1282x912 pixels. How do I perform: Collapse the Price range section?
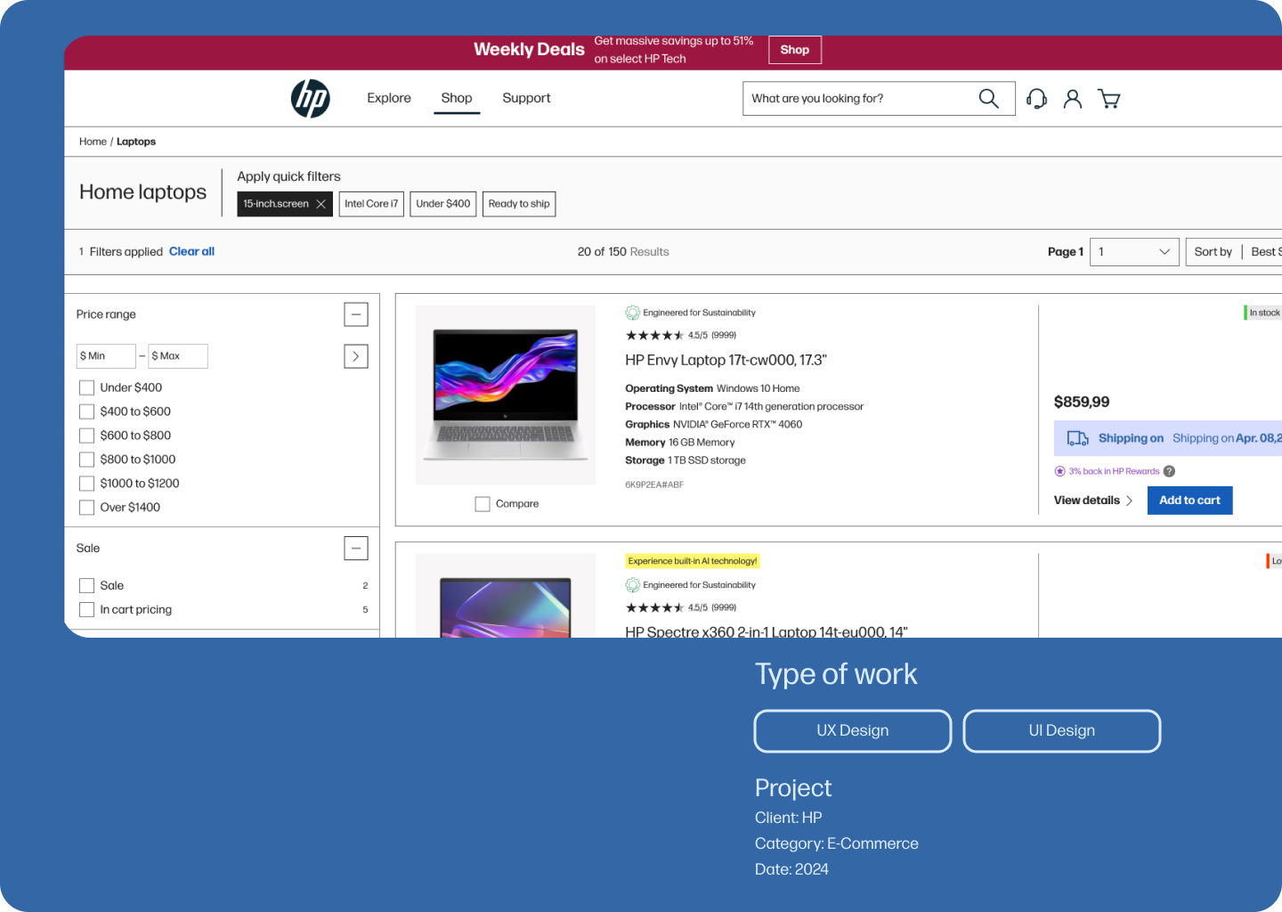click(356, 314)
